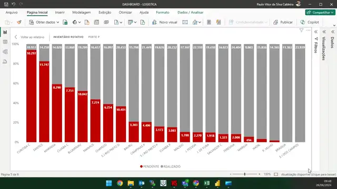Screen dimensions: 337x189
Task: Click the zoom out minus button
Action: (x=231, y=174)
